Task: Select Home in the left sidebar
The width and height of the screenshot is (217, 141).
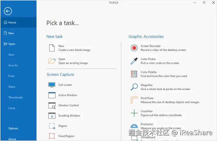Action: click(19, 23)
